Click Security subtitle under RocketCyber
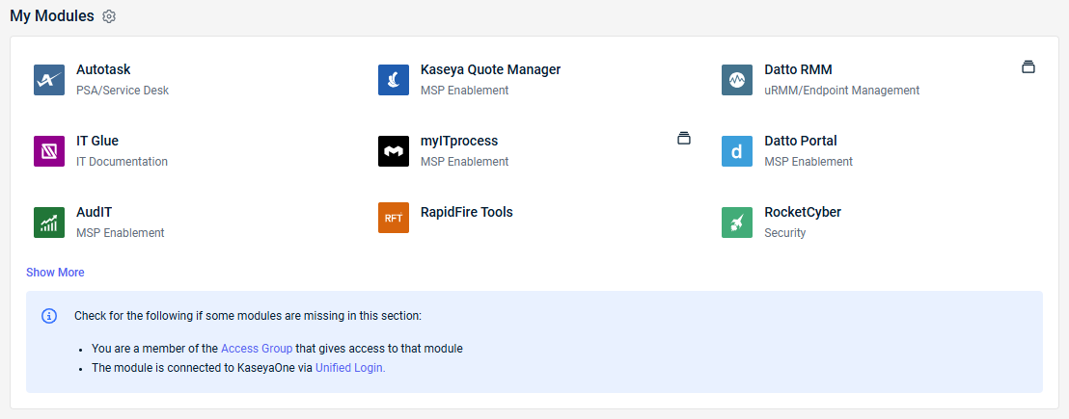Image resolution: width=1069 pixels, height=419 pixels. coord(785,233)
